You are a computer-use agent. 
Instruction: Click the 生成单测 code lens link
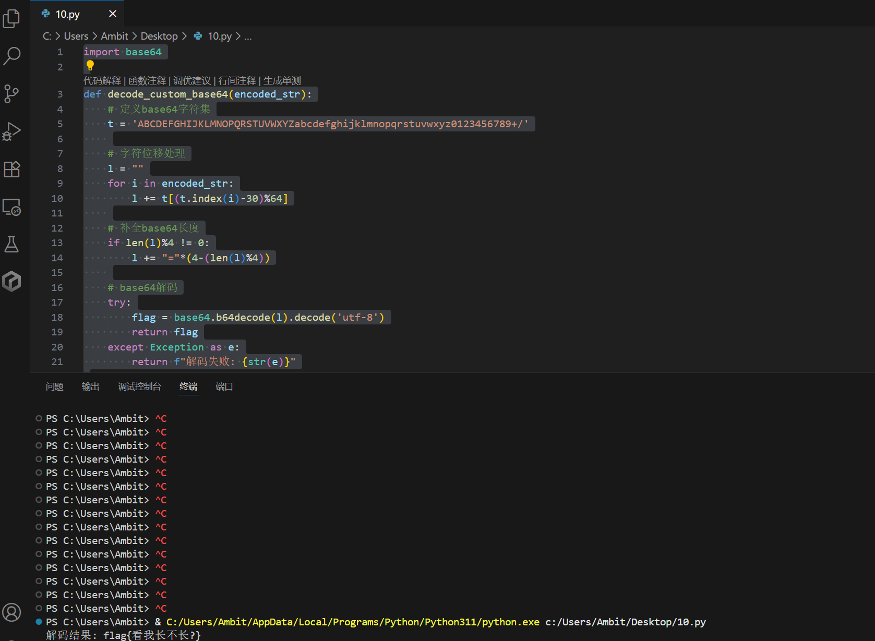coord(282,80)
